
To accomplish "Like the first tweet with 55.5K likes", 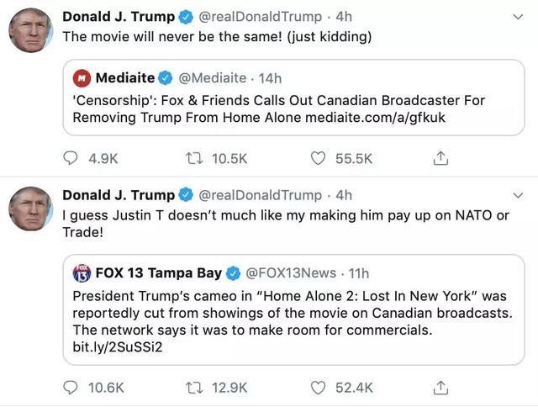I will coord(319,158).
